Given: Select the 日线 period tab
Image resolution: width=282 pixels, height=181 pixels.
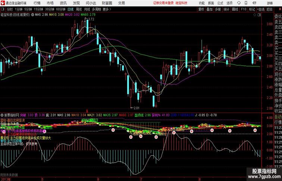Looking at the screenshot, I should 70,9.
